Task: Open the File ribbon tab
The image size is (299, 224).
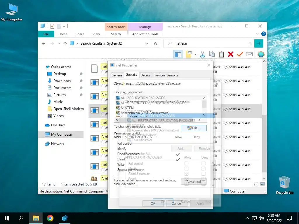Action: tap(46, 34)
